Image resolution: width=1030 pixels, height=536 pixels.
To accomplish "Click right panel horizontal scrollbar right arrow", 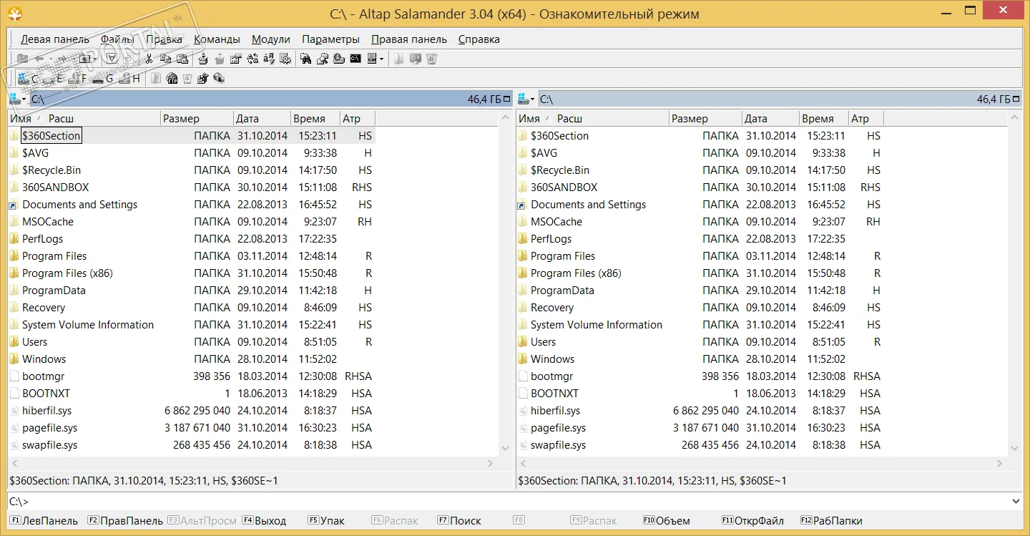I will [x=999, y=463].
